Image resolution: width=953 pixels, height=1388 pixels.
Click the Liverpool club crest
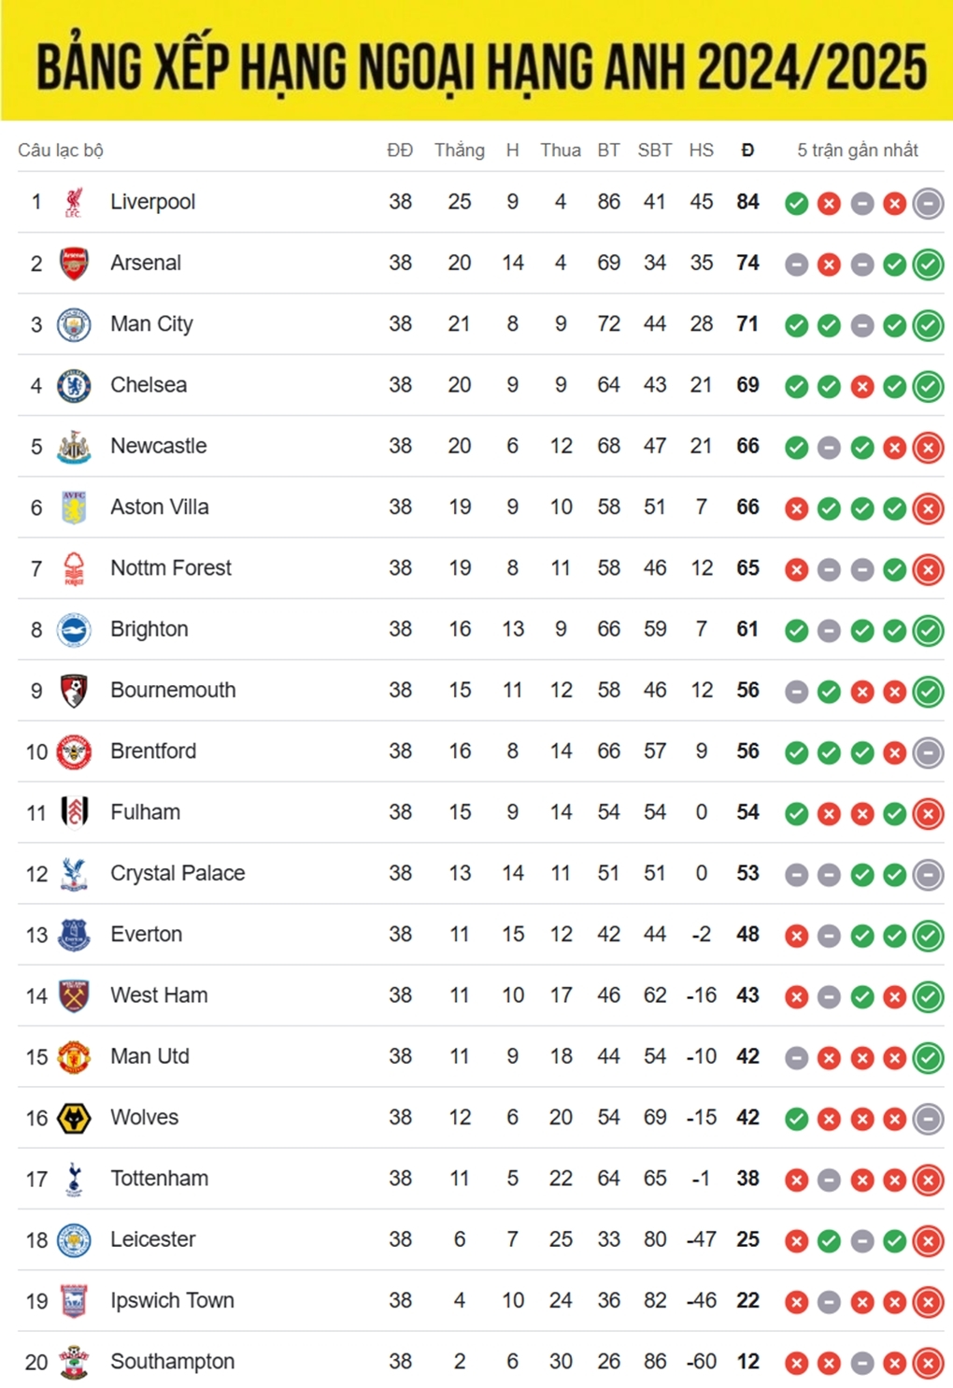point(74,202)
